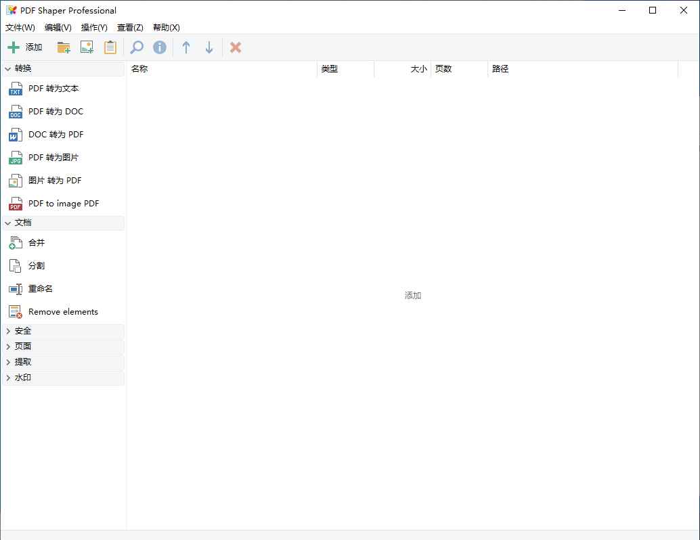Open file info with blue info icon
700x540 pixels.
[160, 47]
